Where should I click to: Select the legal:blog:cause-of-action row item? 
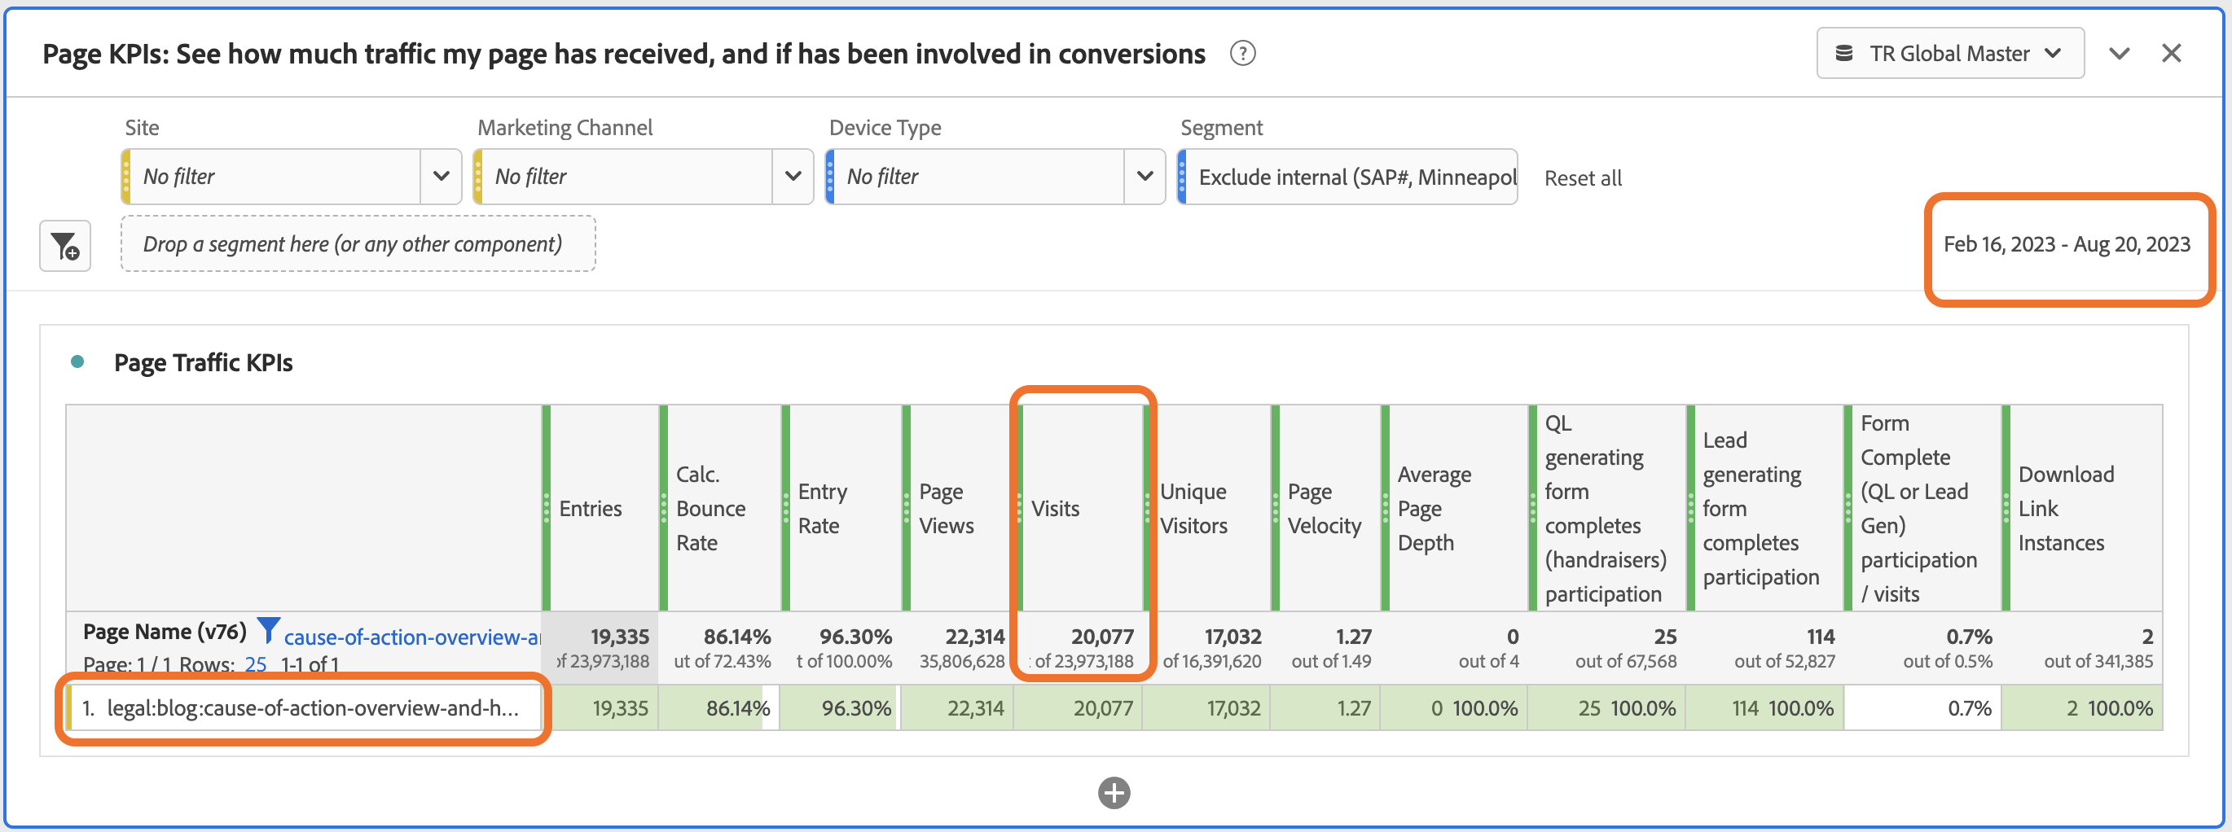tap(312, 708)
